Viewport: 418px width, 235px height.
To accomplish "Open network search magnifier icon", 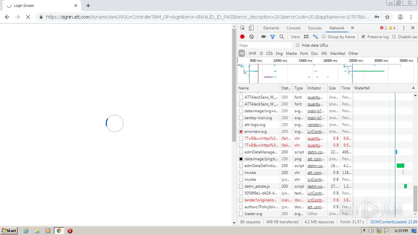I will click(281, 37).
